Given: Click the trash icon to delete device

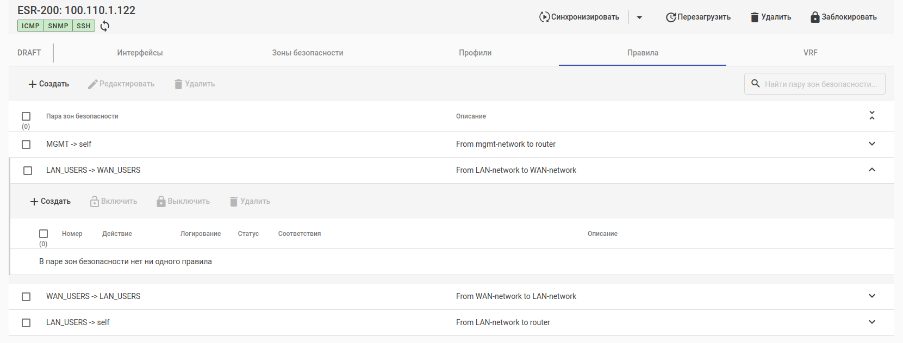Looking at the screenshot, I should pyautogui.click(x=755, y=17).
